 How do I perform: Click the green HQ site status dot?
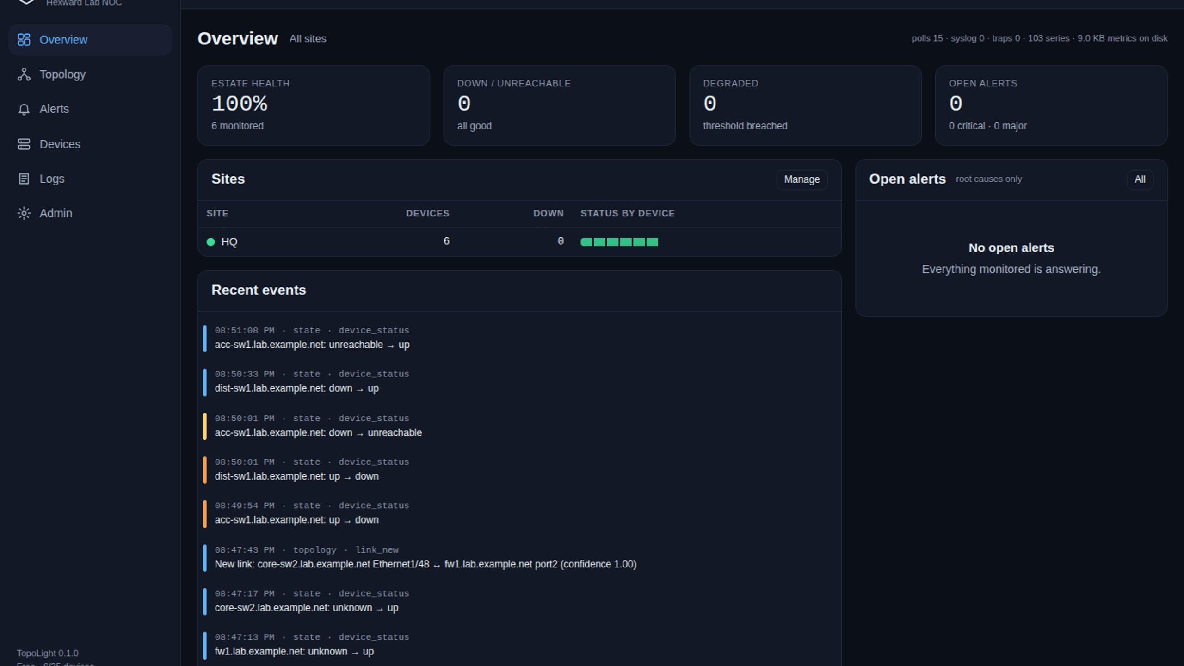[x=210, y=242]
